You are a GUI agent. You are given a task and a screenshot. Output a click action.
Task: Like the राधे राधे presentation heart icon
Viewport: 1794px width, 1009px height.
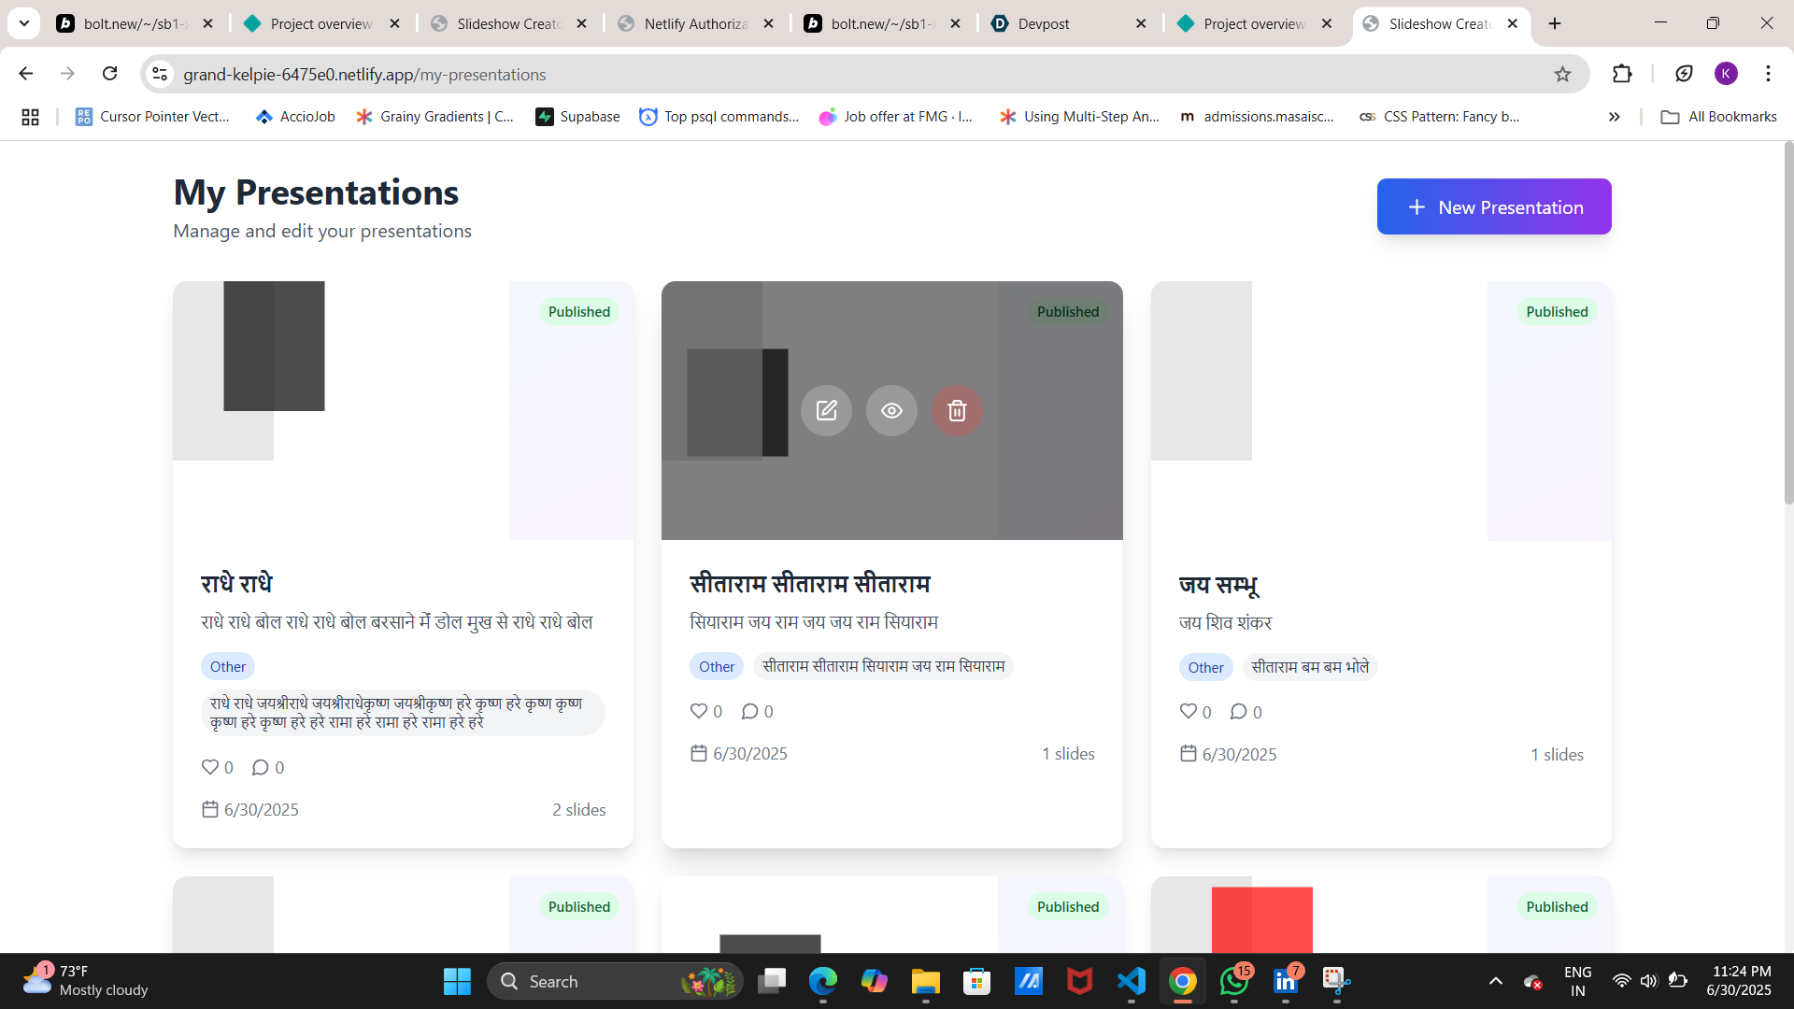coord(210,767)
